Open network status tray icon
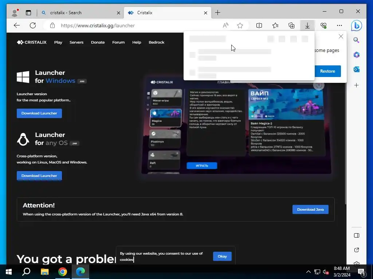The width and height of the screenshot is (373, 279). coord(317,272)
